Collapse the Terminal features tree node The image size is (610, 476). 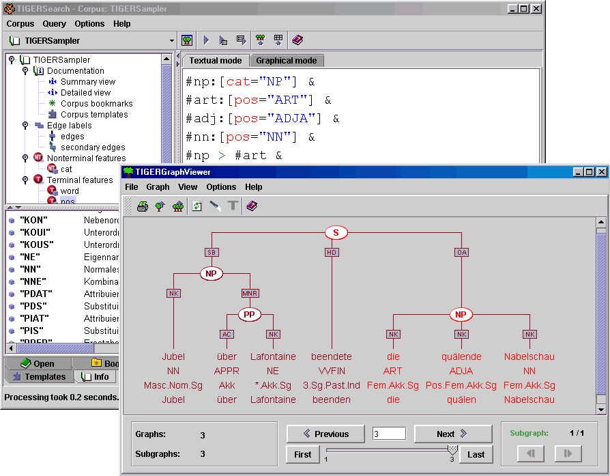pos(25,180)
